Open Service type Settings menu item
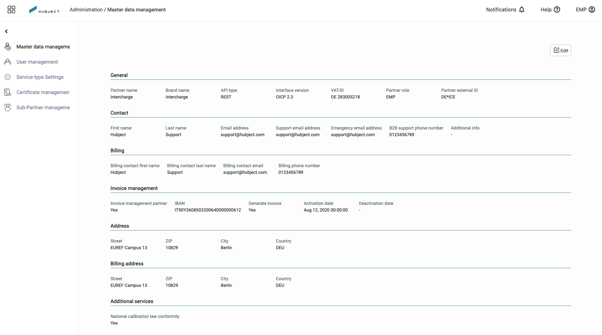This screenshot has height=335, width=602. coord(40,77)
